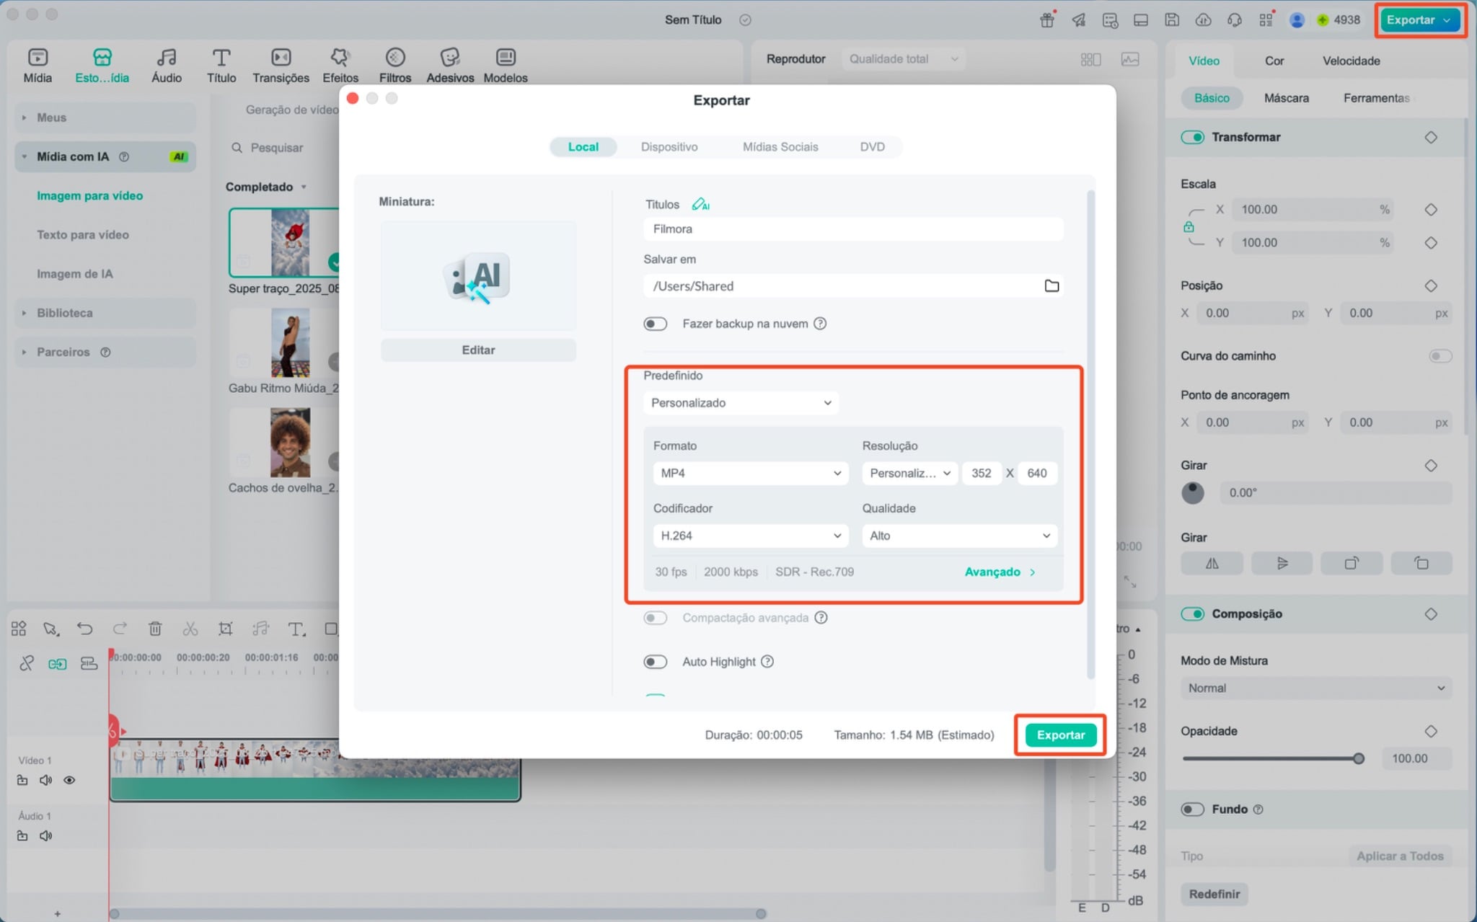Click the Girar rotation dial knob
Viewport: 1477px width, 922px height.
(1193, 493)
